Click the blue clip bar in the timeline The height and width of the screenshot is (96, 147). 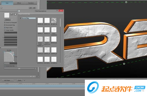[x=42, y=86]
